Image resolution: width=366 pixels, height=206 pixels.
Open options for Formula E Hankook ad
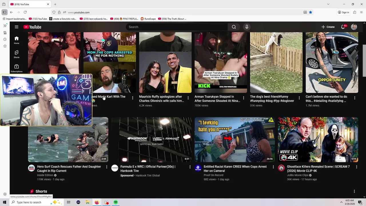190,167
